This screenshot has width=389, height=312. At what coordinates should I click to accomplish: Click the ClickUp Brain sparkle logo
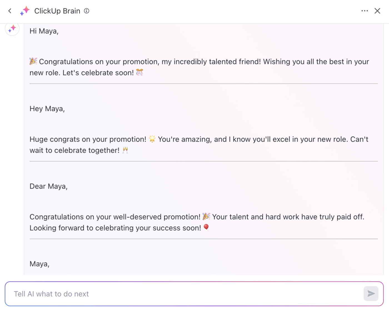tap(25, 11)
